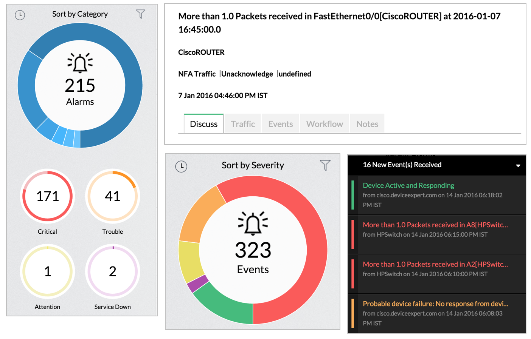
Task: Click 'from HPSwitch on 14 Jan 2016 06:15:00 PM IST'
Action: (425, 234)
